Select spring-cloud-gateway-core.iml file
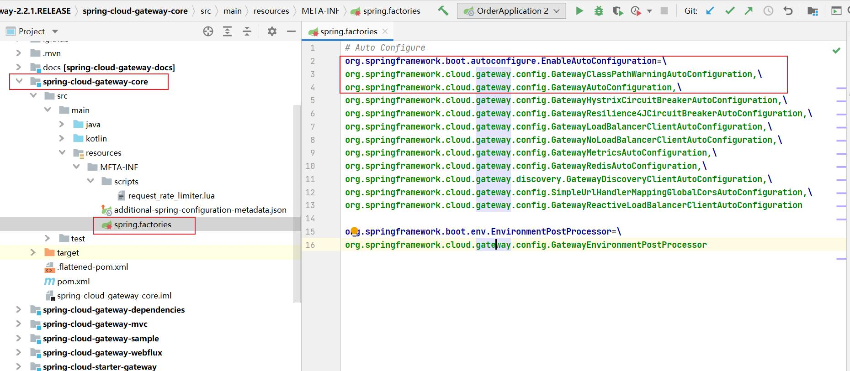850x371 pixels. click(x=114, y=295)
